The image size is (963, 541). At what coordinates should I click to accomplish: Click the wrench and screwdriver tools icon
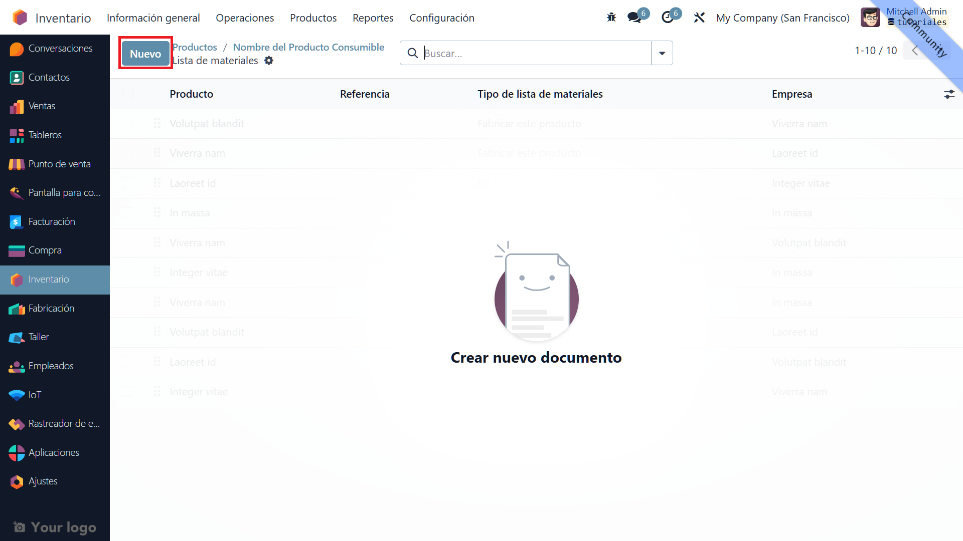pos(699,18)
